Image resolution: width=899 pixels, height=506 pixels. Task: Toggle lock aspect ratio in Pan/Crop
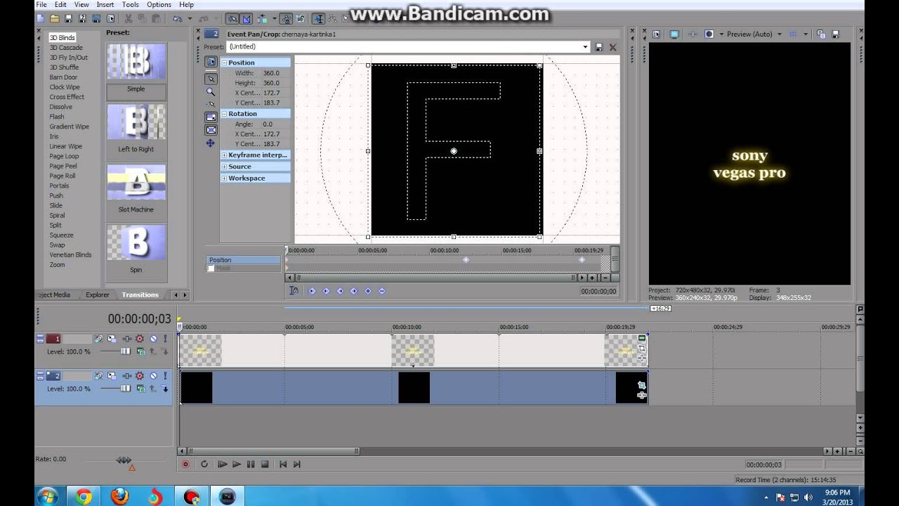pos(211,117)
